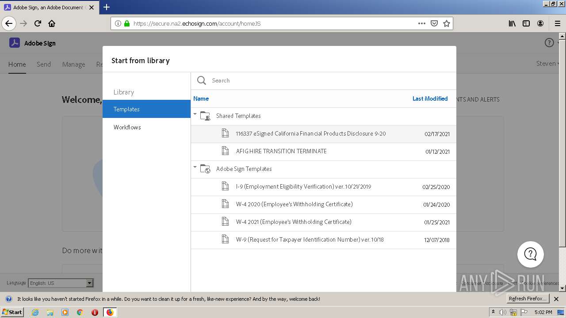The height and width of the screenshot is (318, 566).
Task: Click the site security padlock icon
Action: pos(127,23)
